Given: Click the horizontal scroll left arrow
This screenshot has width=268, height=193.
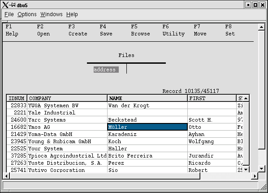Looking at the screenshot, I should pos(6,176).
